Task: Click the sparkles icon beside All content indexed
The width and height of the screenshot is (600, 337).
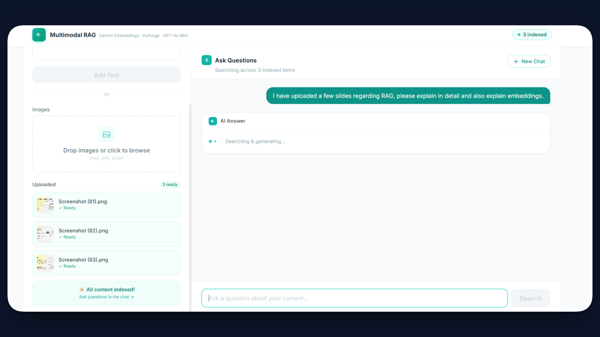Action: [82, 290]
